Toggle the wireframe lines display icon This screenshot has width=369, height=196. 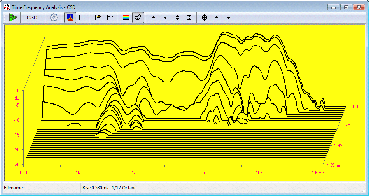coord(138,17)
